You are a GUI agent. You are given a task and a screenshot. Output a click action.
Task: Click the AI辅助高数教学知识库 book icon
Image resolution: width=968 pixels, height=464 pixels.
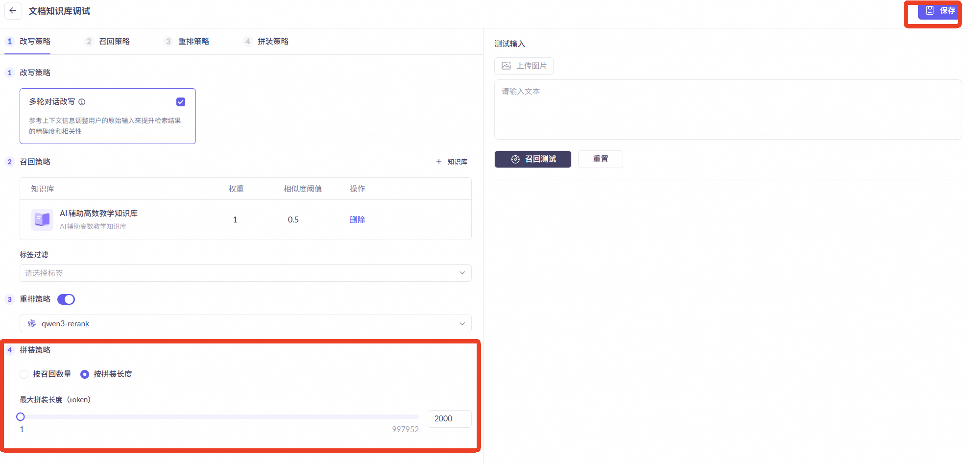(x=42, y=219)
